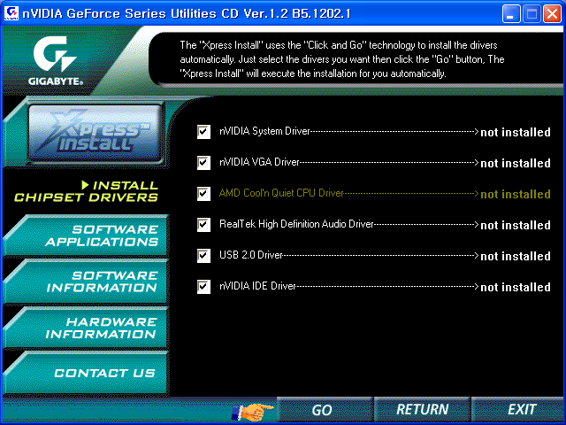Select the USB 2.0 Driver label
566x425 pixels.
[x=251, y=256]
